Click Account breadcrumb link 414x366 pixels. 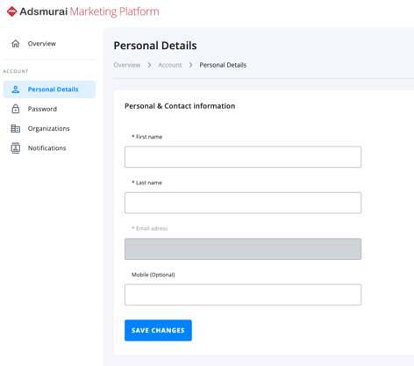click(170, 65)
